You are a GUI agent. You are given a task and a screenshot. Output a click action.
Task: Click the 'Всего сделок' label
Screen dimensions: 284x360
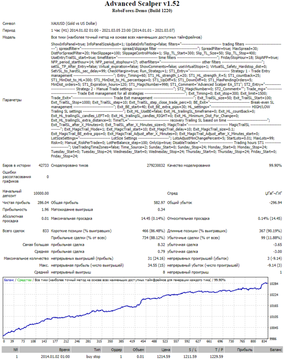coord(13,231)
